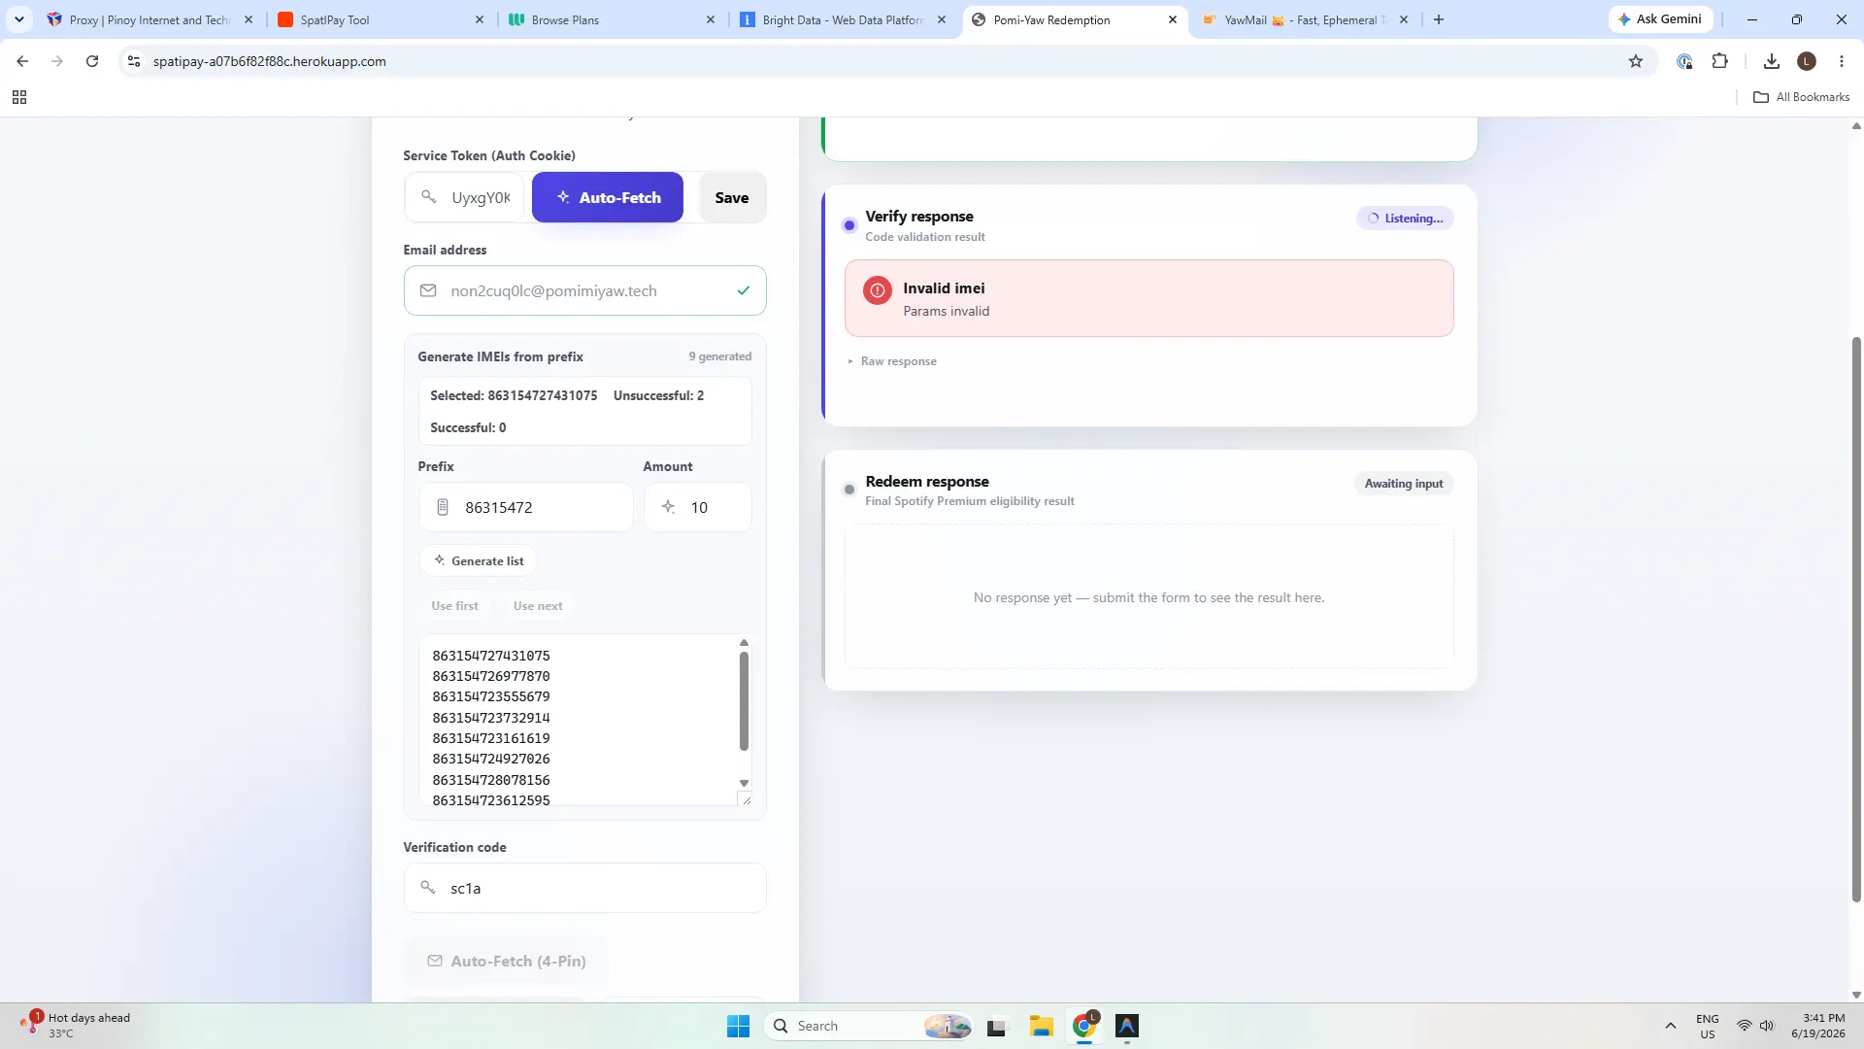Open the apps grid in bookmarks bar
The height and width of the screenshot is (1049, 1864).
(19, 97)
